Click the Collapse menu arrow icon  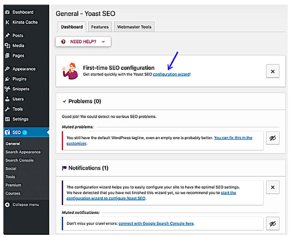(8, 205)
